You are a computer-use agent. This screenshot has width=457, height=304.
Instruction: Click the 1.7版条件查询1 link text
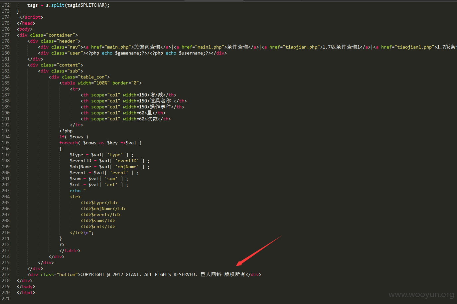click(x=342, y=47)
